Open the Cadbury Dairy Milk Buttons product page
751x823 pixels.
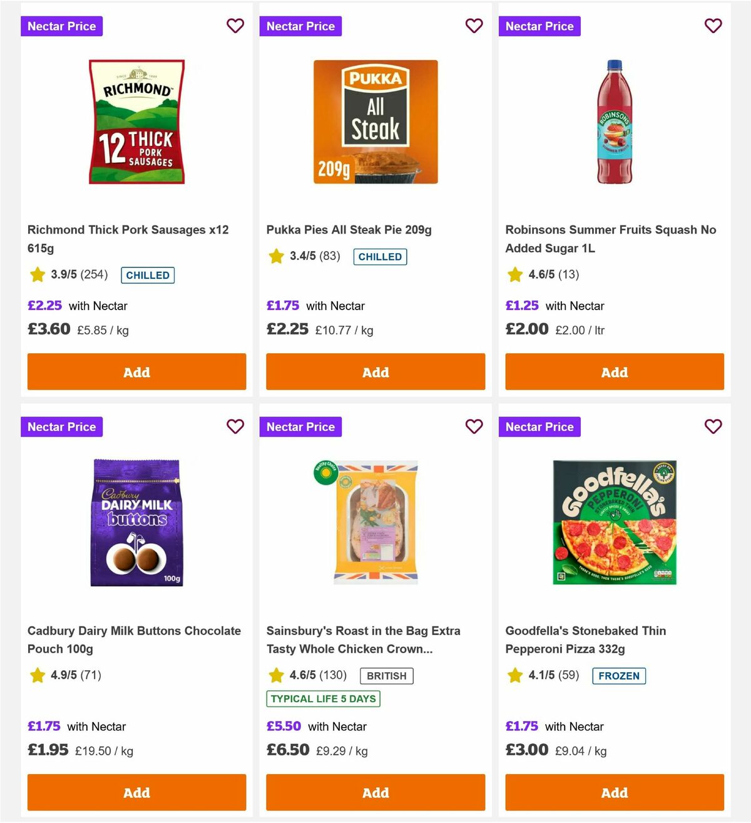coord(134,640)
